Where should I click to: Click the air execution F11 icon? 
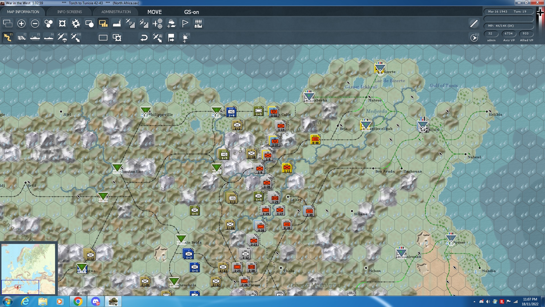pos(185,38)
